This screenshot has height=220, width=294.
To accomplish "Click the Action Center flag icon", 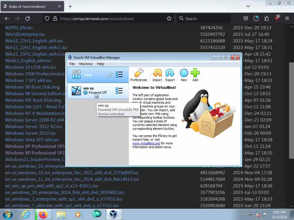I will coord(265,215).
